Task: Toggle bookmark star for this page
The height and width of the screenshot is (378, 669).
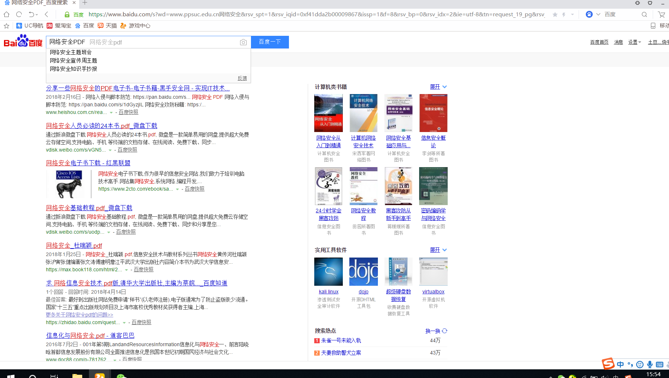Action: pyautogui.click(x=555, y=14)
